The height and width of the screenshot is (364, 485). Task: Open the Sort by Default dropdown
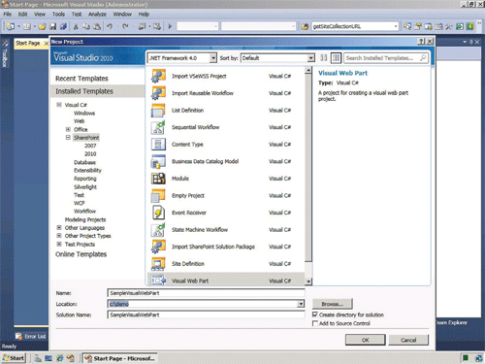310,58
